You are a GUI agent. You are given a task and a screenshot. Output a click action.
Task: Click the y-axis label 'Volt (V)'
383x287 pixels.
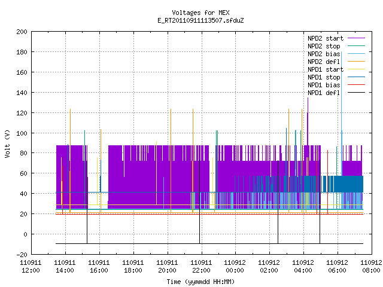pyautogui.click(x=7, y=143)
